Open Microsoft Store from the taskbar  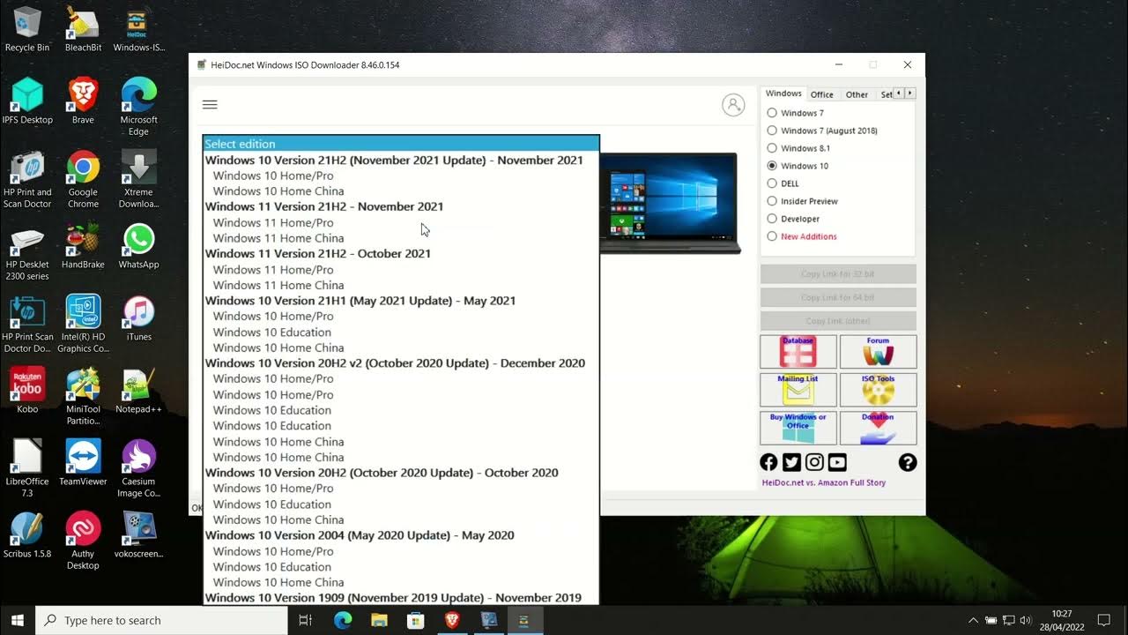point(415,620)
